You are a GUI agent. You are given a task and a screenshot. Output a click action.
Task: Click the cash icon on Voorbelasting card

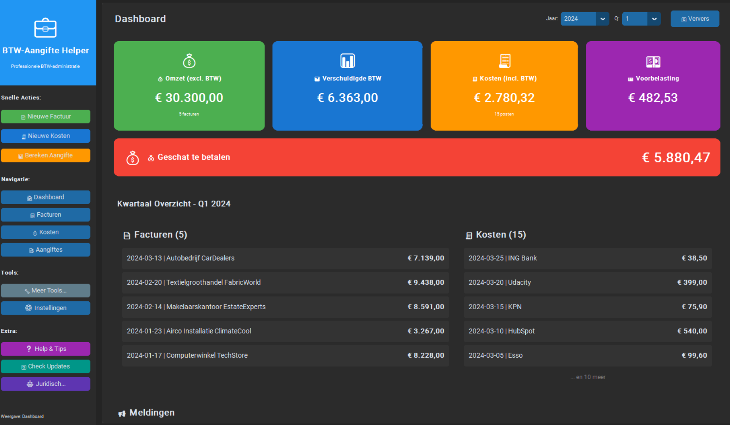[x=653, y=61]
